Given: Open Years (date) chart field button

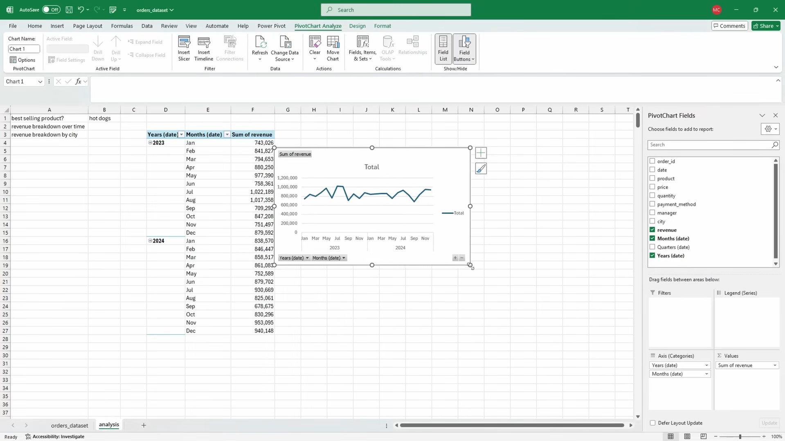Looking at the screenshot, I should point(294,258).
